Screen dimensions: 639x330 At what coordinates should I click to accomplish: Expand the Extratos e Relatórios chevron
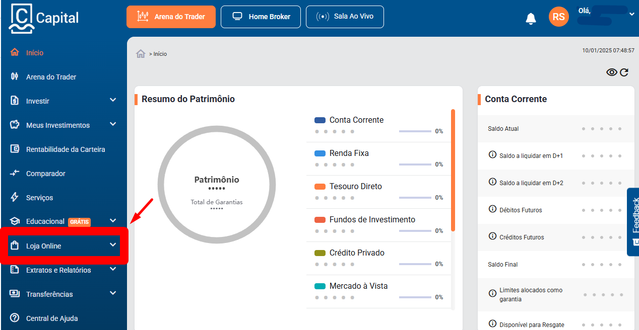(113, 269)
